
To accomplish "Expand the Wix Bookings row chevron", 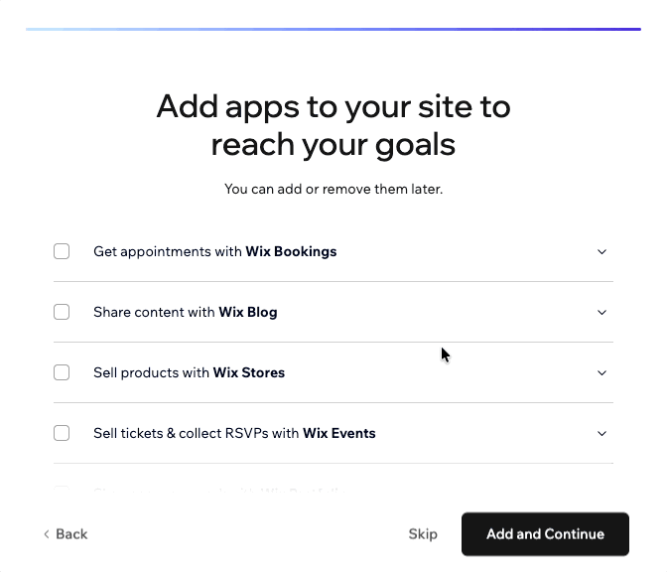I will (x=601, y=251).
